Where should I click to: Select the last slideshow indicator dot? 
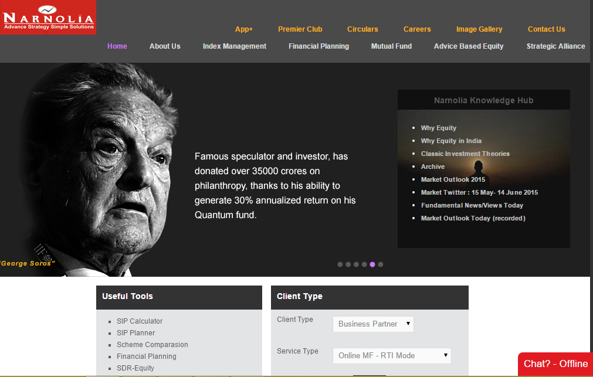[381, 264]
